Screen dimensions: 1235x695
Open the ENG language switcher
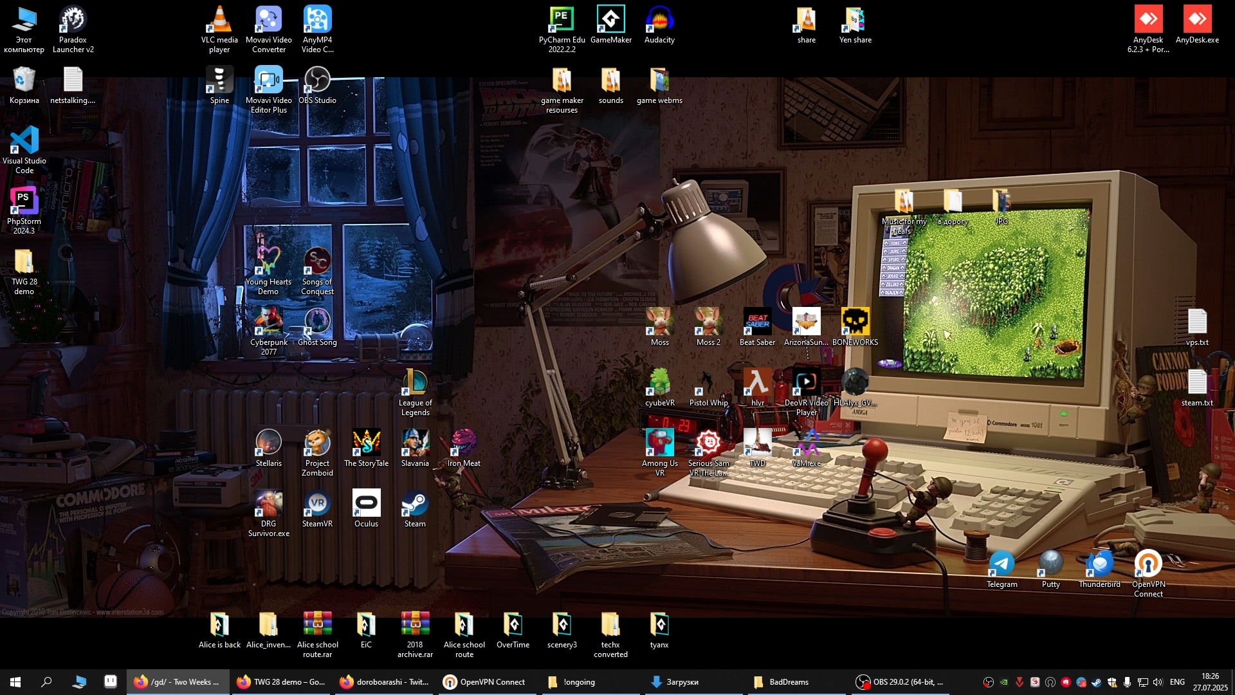click(x=1177, y=682)
